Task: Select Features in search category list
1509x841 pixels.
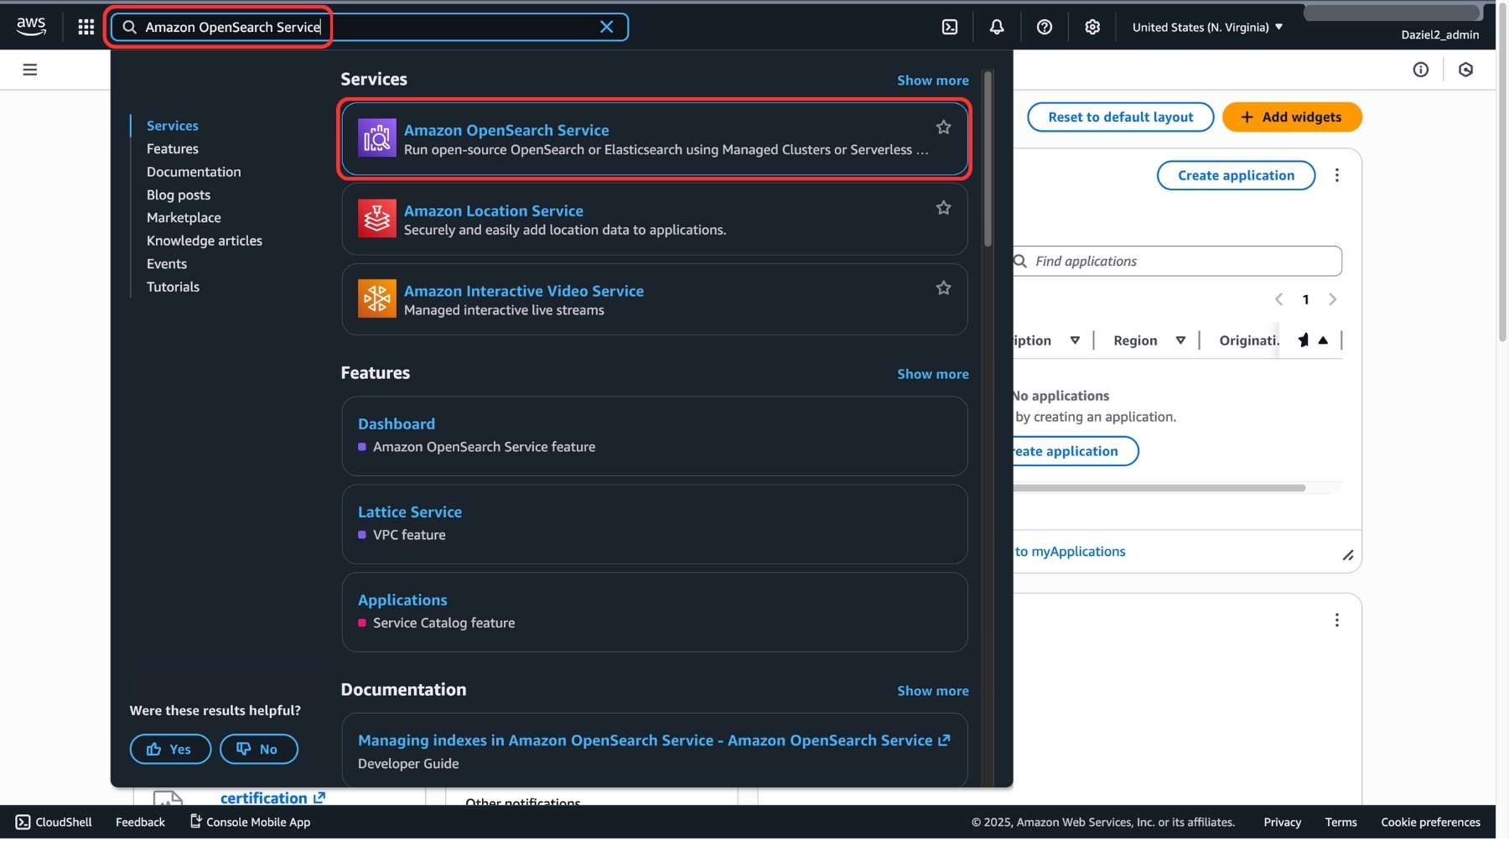Action: pos(173,148)
